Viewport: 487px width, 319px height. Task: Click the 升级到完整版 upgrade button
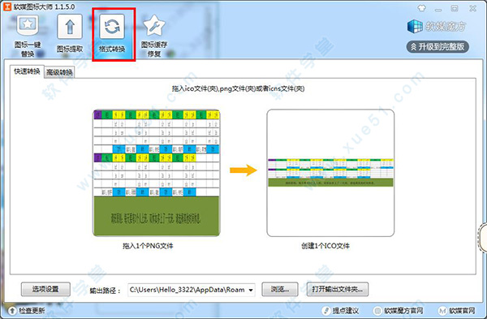[437, 47]
